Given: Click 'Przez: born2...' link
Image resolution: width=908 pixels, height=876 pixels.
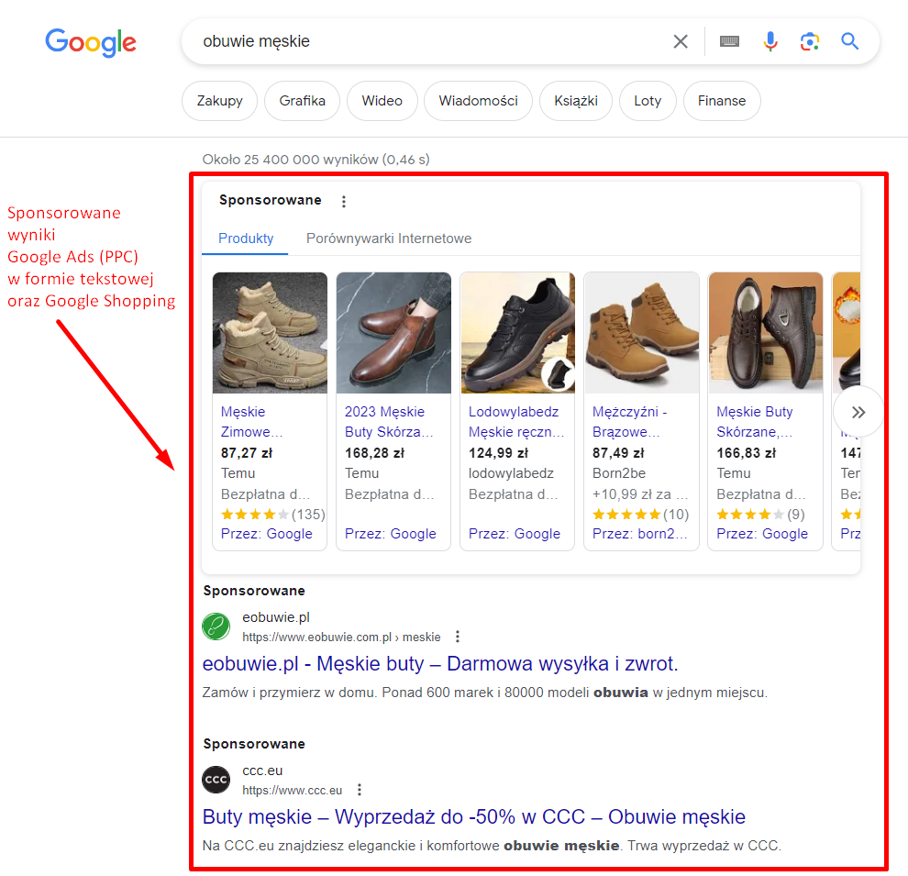Looking at the screenshot, I should [640, 534].
